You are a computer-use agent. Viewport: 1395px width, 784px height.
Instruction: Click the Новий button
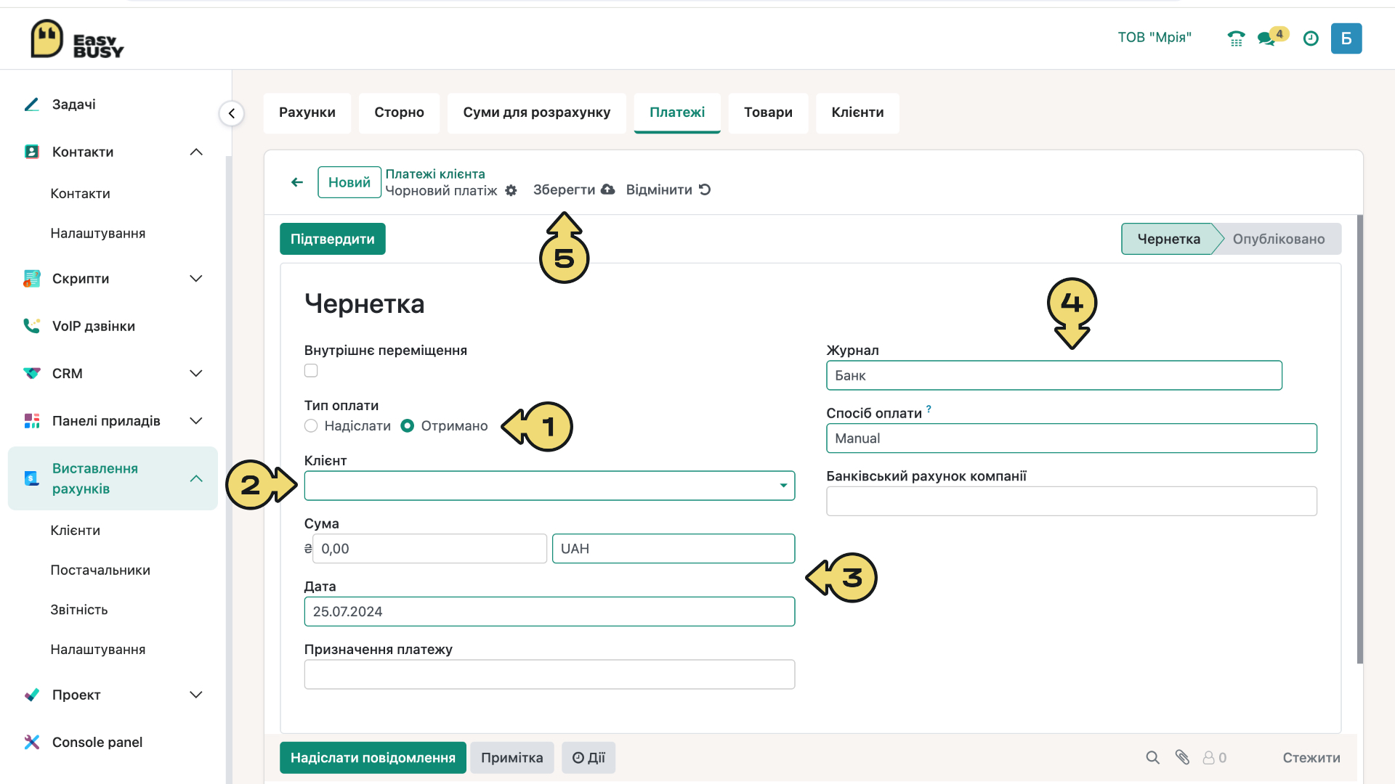tap(349, 182)
